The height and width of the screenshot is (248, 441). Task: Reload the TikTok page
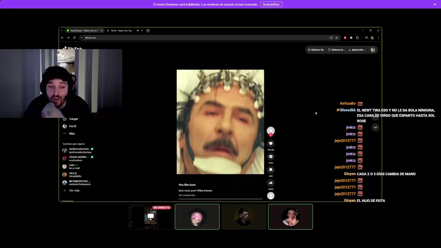pos(74,38)
